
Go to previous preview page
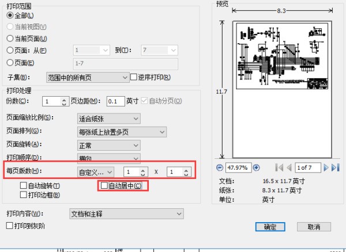(x=289, y=167)
